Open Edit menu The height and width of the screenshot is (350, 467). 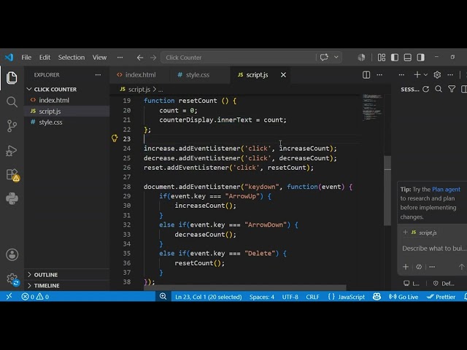[45, 58]
